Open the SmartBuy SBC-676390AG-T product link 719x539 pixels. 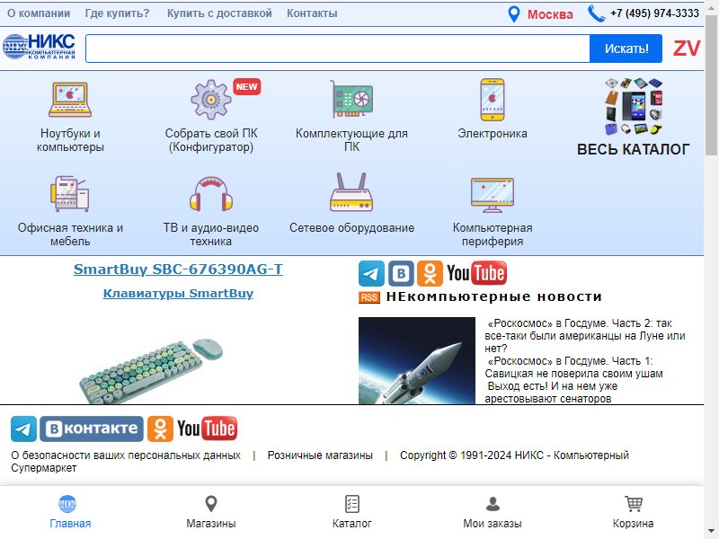[178, 269]
